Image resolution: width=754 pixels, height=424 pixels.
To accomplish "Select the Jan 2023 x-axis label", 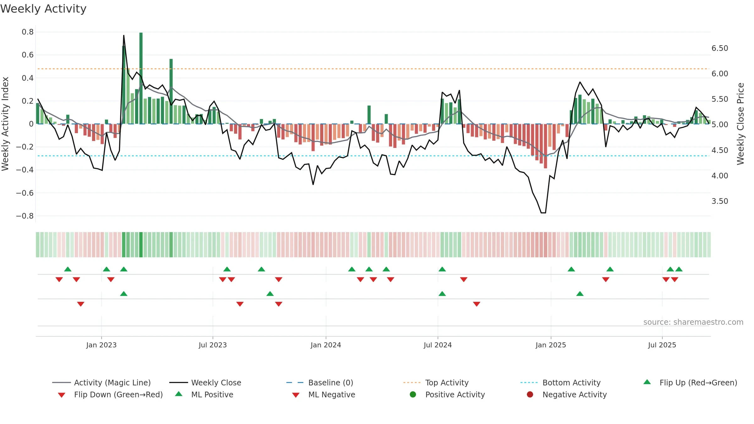I will 101,345.
